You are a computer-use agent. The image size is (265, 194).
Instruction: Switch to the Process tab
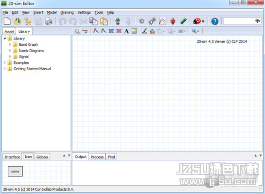[x=97, y=157]
